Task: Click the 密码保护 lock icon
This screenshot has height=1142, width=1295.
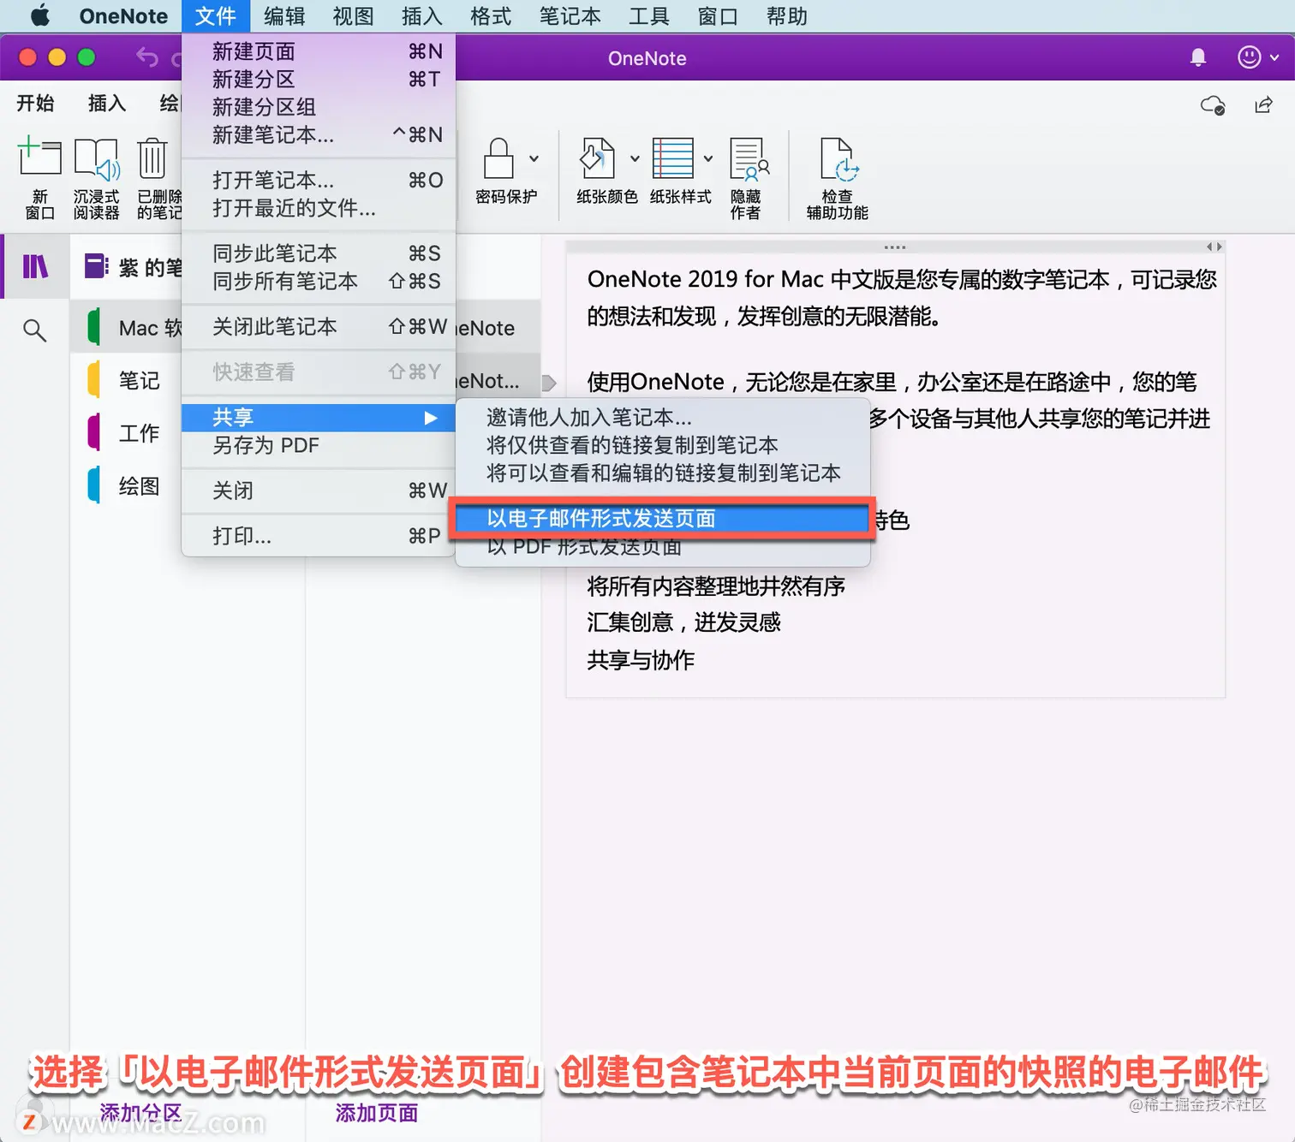Action: 498,158
